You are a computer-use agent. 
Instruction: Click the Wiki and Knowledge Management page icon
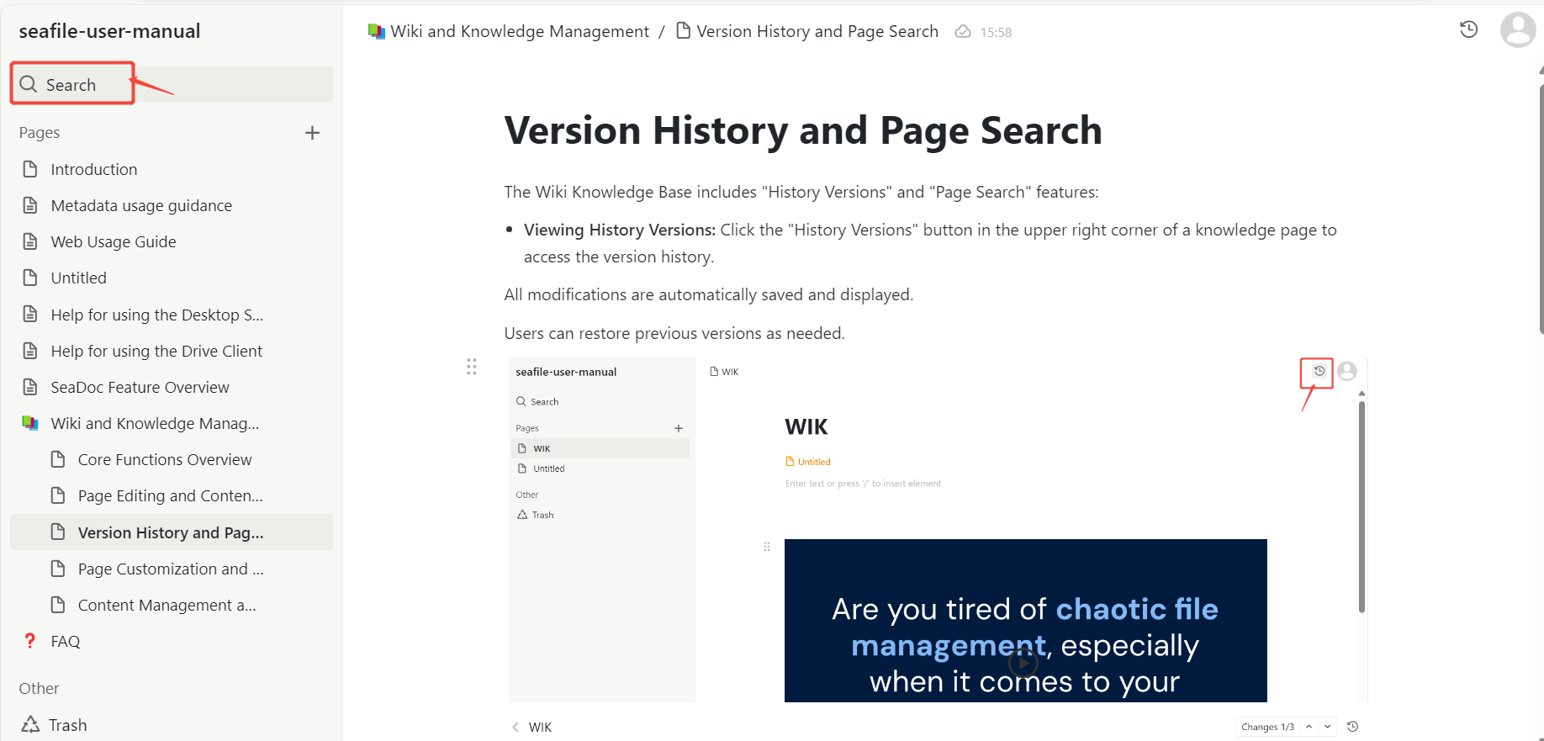[30, 423]
